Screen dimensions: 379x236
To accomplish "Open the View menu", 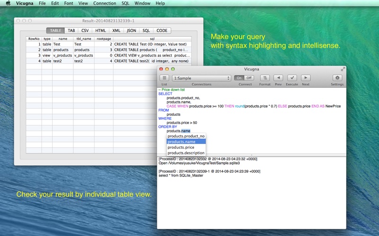I will click(83, 3).
